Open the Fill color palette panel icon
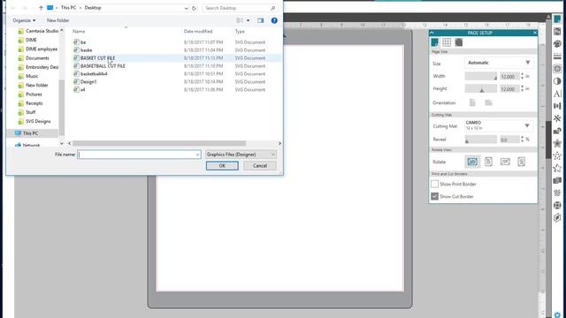Viewport: 566px width, 318px height. 557,44
